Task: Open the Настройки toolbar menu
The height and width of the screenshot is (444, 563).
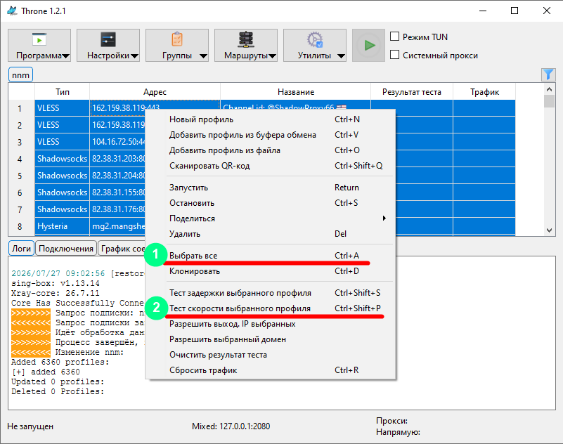Action: pyautogui.click(x=108, y=45)
